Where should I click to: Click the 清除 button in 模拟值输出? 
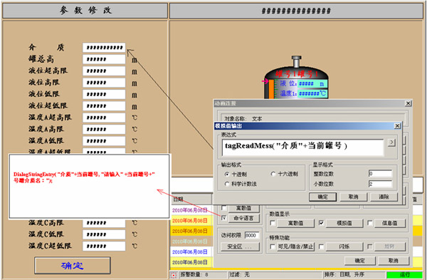[384, 197]
